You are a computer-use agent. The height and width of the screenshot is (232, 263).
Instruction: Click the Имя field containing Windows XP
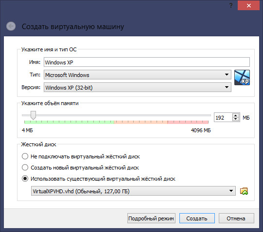(x=147, y=62)
